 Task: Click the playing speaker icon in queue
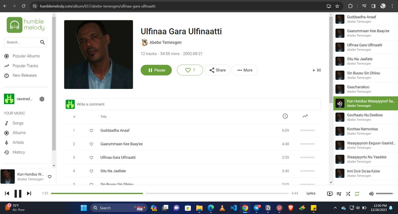tap(340, 103)
